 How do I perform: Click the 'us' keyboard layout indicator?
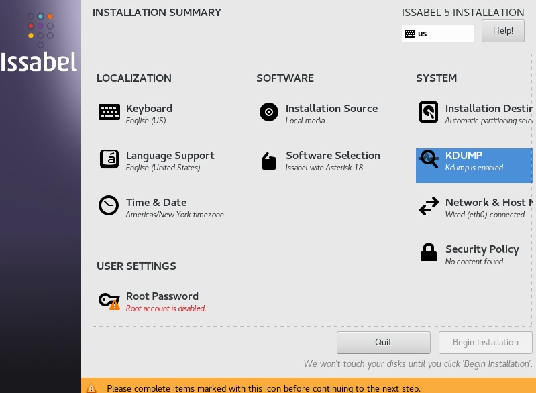click(437, 34)
